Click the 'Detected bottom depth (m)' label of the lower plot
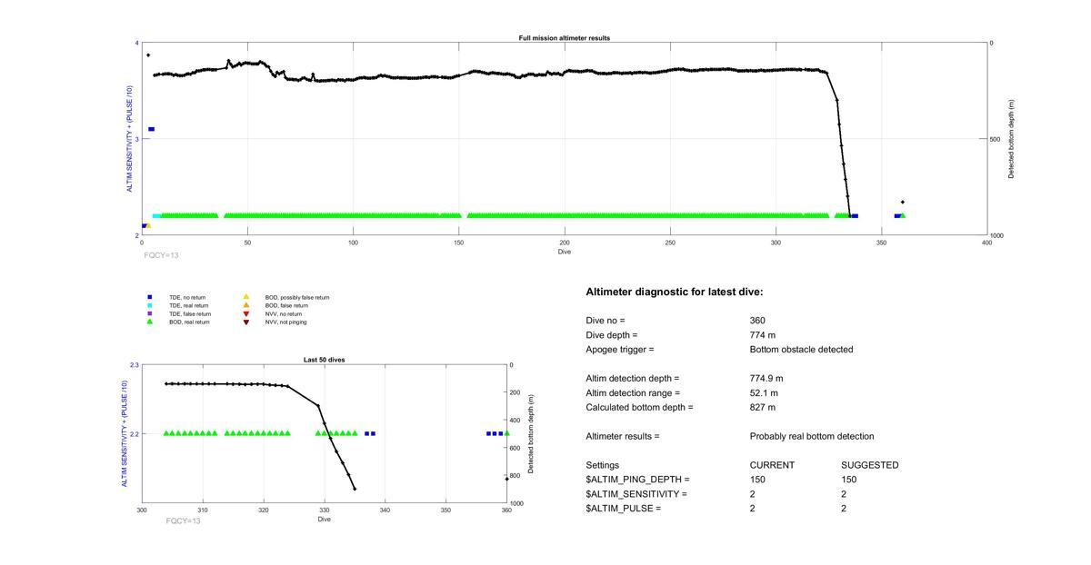 530,434
